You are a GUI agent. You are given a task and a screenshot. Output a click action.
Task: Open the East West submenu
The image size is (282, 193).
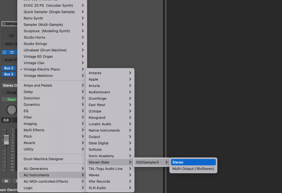(110, 105)
